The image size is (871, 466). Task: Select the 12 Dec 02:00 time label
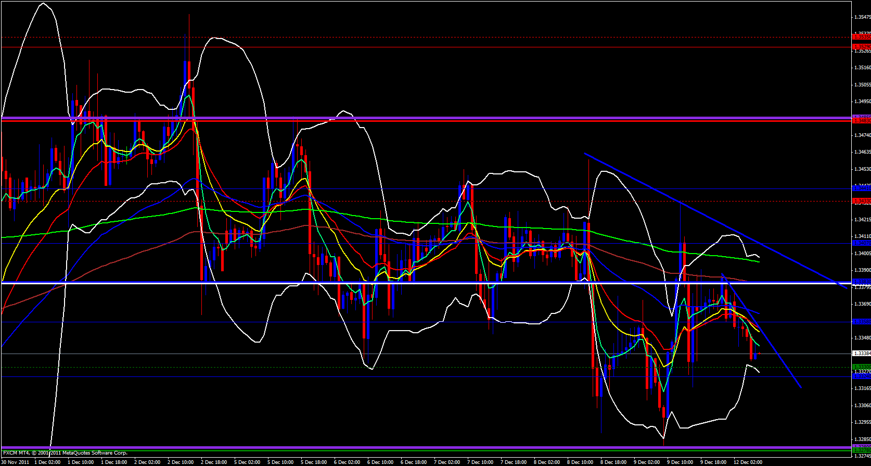coord(747,462)
